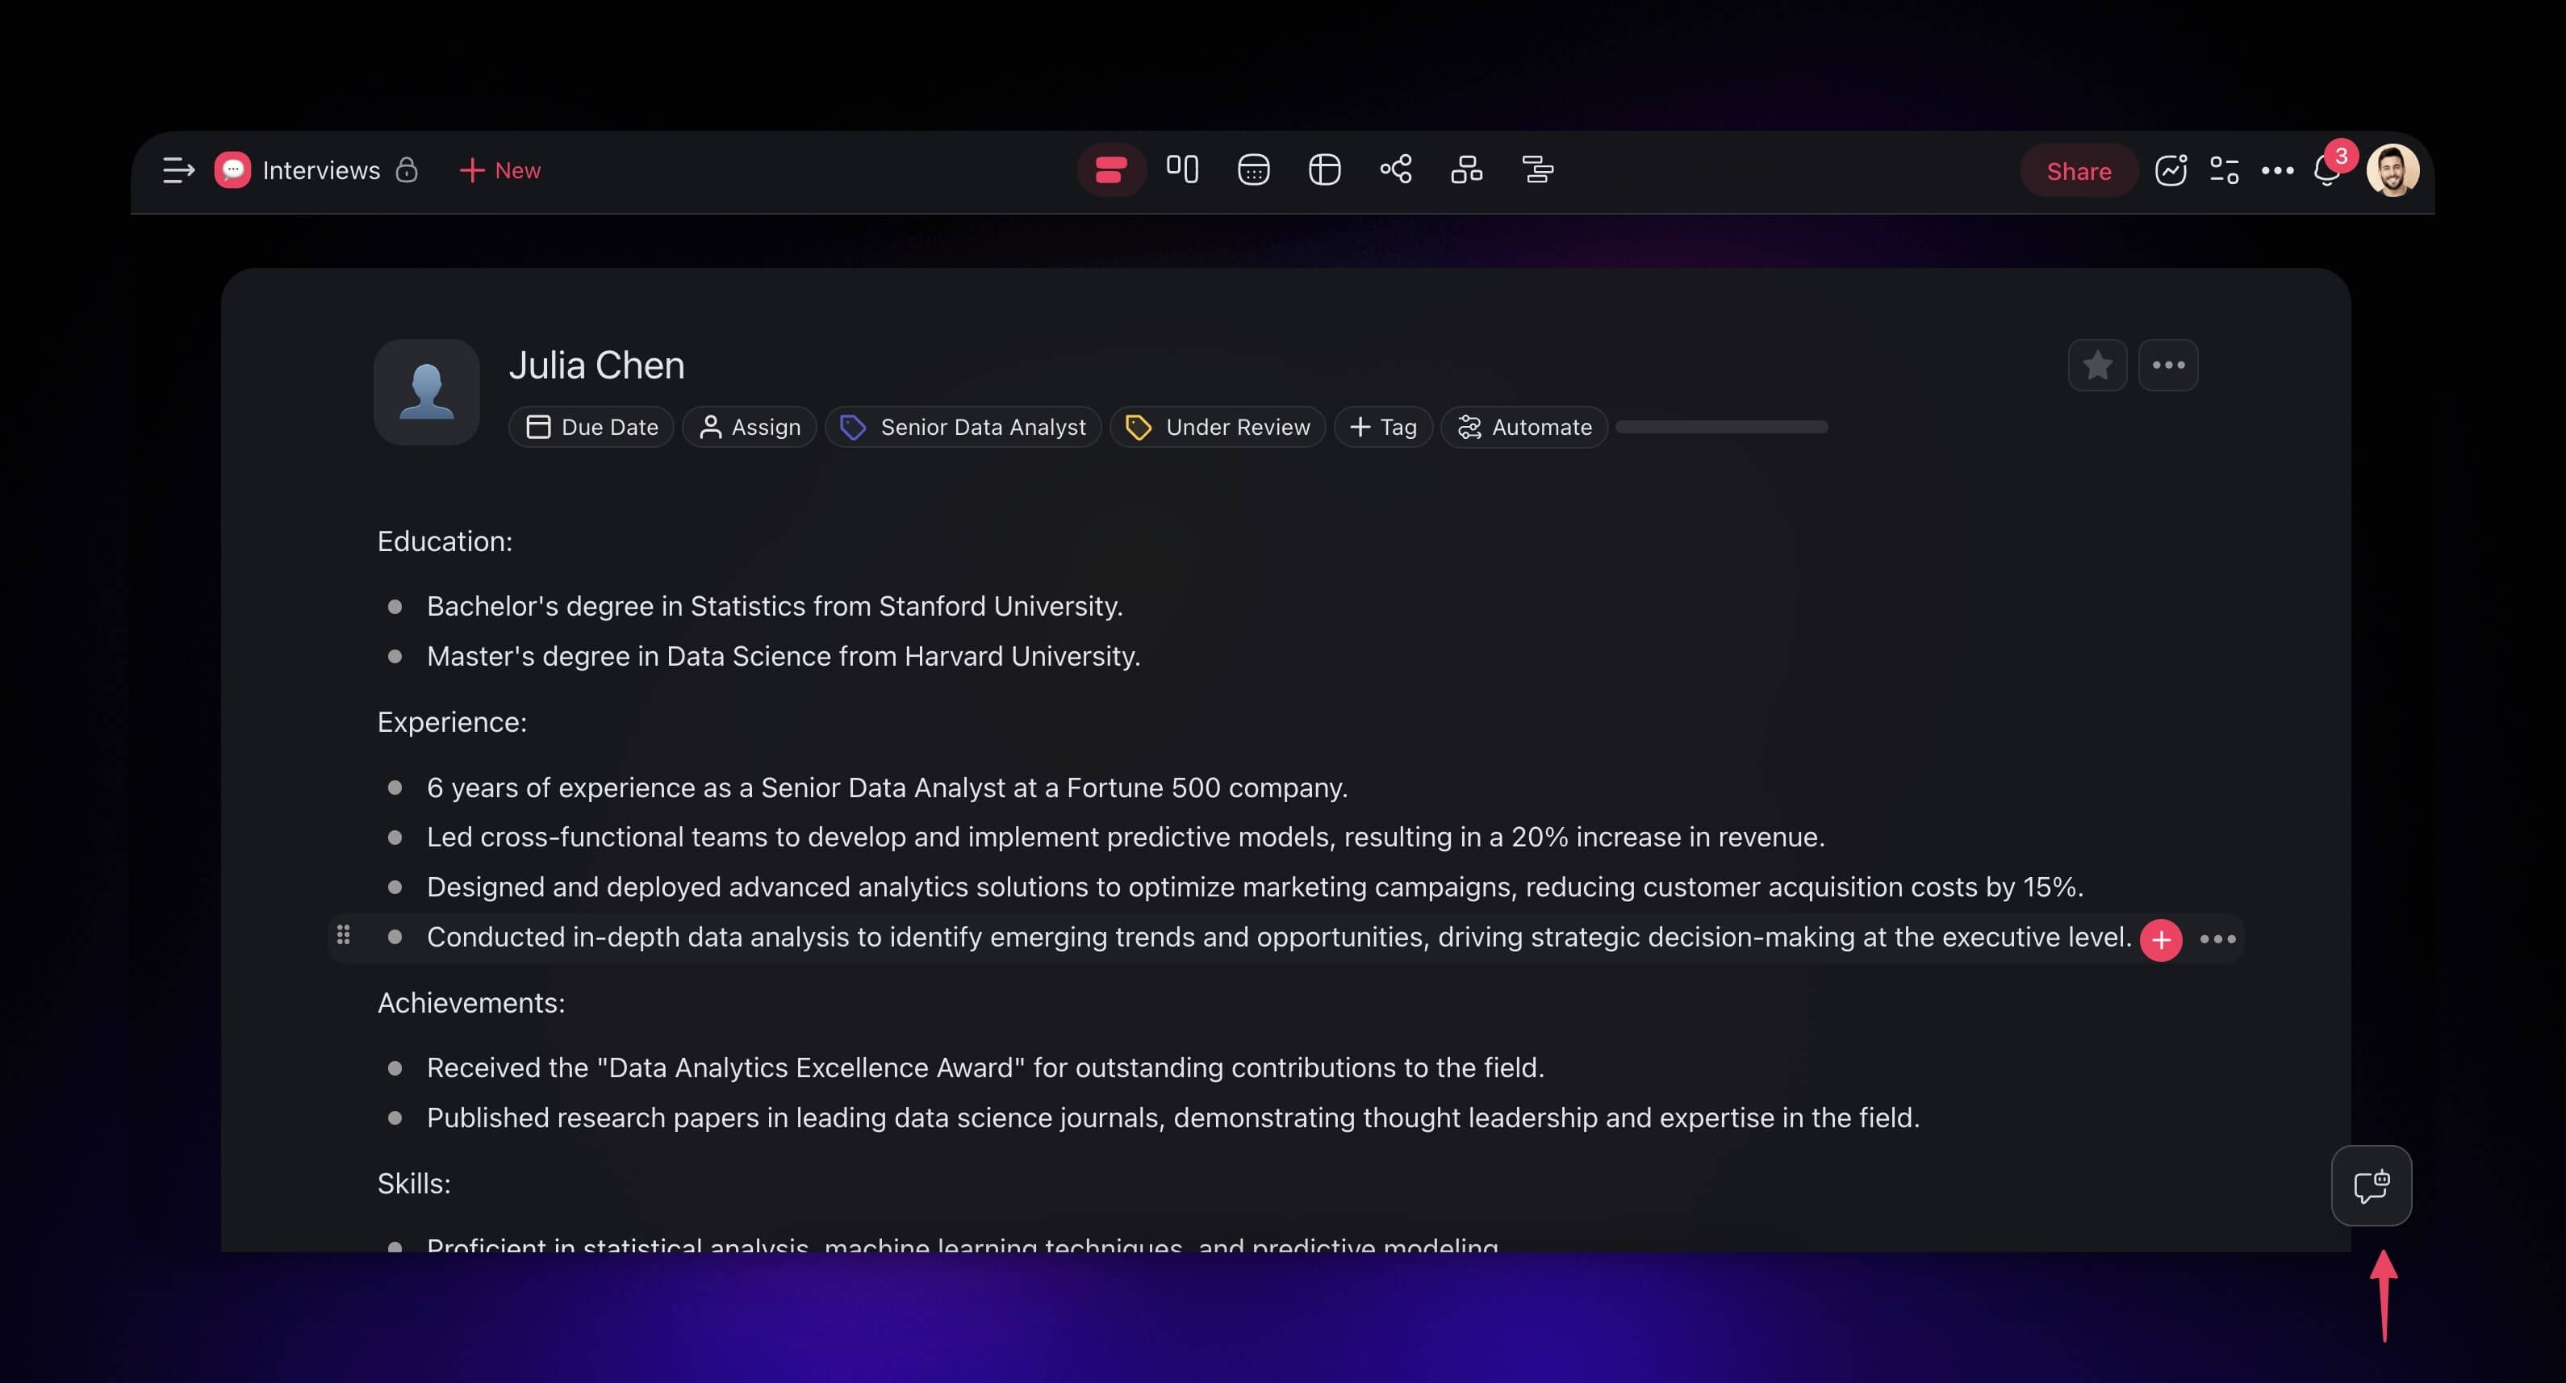Screen dimensions: 2566x1383
Task: Click the Due Date button
Action: (x=591, y=428)
